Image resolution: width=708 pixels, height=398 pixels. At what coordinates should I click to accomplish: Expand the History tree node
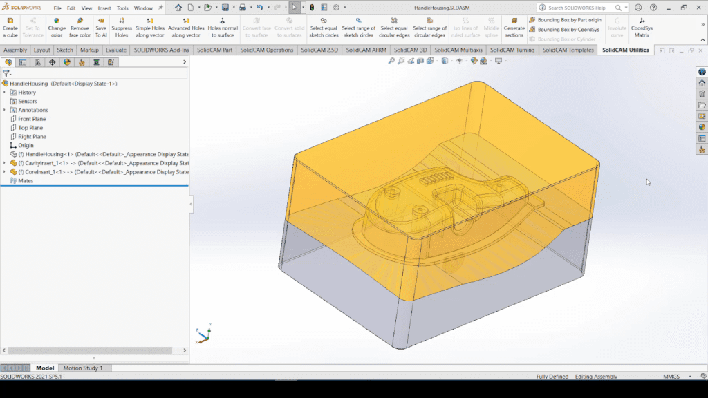[4, 92]
